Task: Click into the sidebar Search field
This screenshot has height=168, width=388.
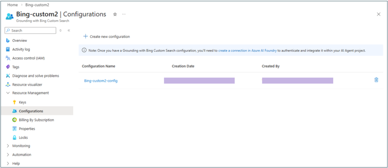Action: click(x=30, y=30)
